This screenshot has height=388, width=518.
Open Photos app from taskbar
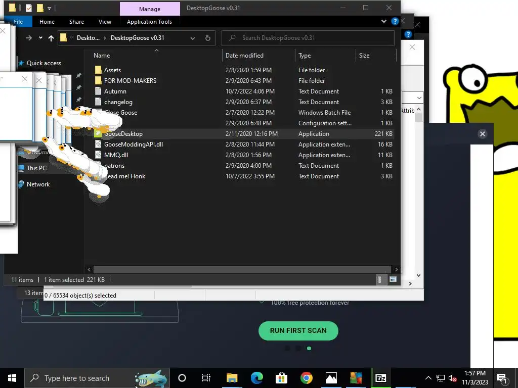[x=331, y=378]
